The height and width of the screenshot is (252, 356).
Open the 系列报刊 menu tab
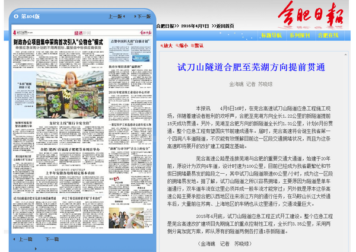click(300, 36)
